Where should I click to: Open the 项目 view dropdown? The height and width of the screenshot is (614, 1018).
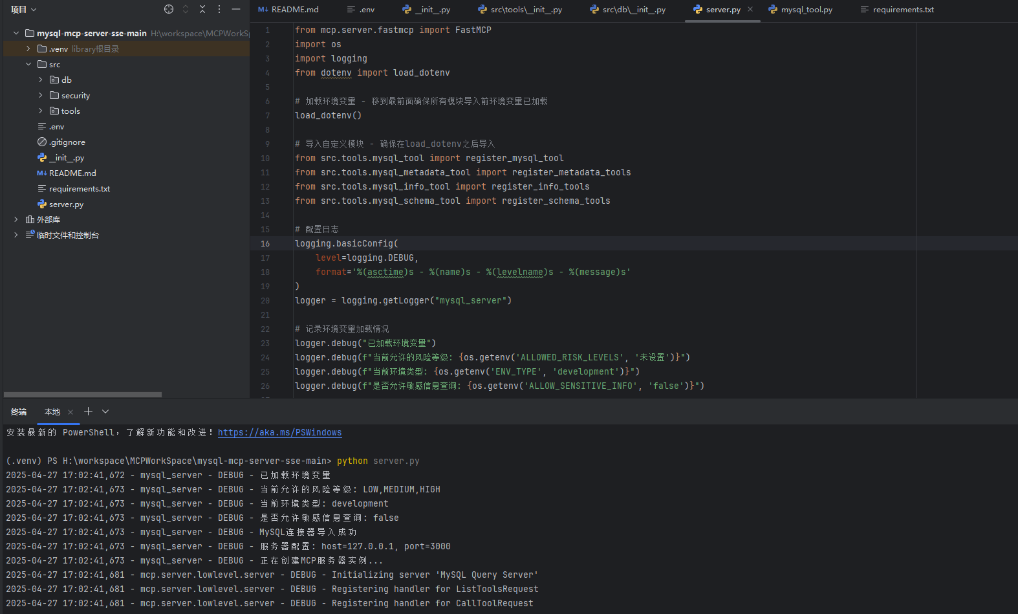pos(24,10)
